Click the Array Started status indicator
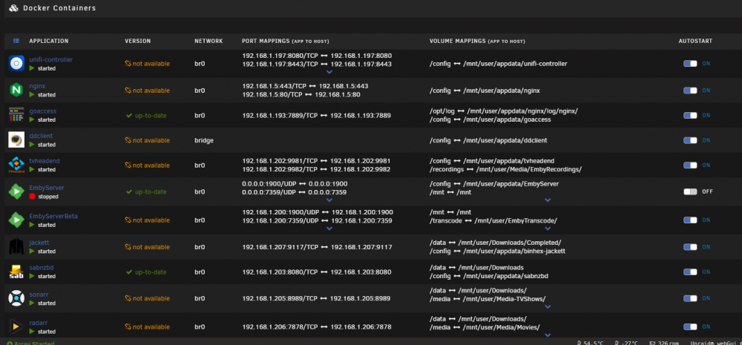The height and width of the screenshot is (345, 742). [30, 343]
